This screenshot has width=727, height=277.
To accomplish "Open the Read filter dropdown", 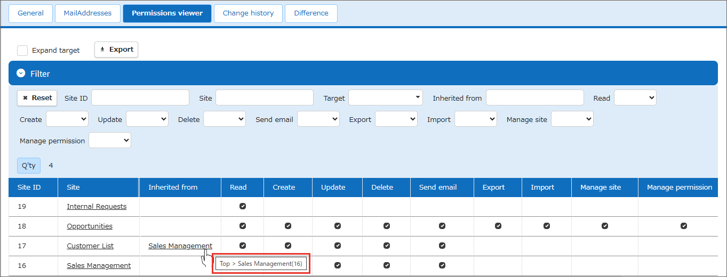I will click(x=635, y=97).
